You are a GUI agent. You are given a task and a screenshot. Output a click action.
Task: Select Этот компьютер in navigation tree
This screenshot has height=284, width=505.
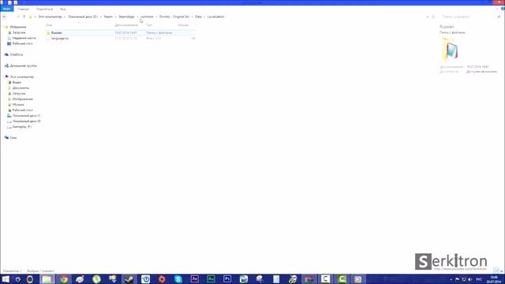pos(21,77)
